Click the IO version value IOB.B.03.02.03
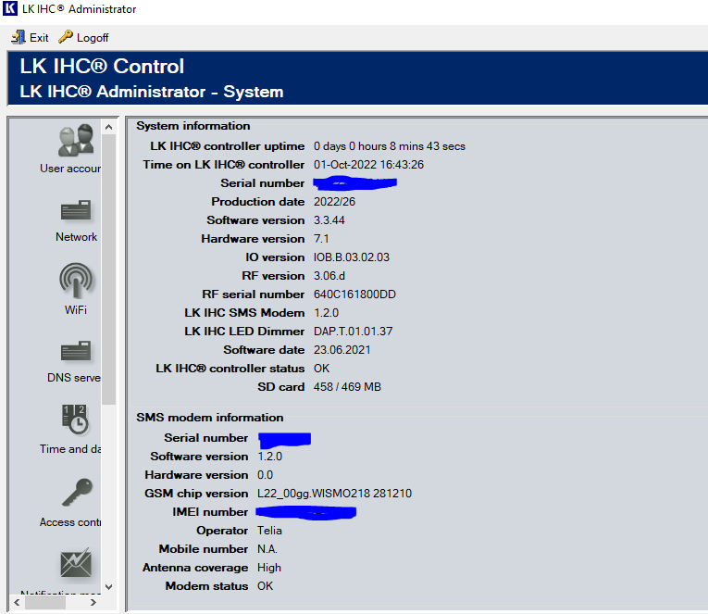 [x=352, y=257]
